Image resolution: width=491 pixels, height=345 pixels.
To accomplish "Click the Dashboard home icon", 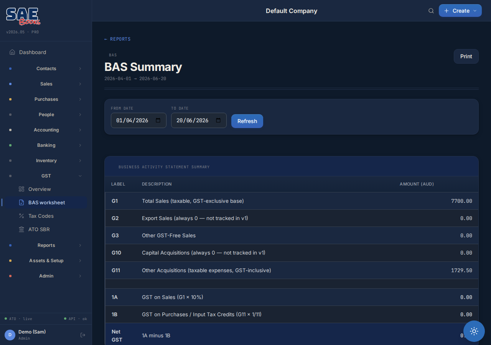I will 12,52.
